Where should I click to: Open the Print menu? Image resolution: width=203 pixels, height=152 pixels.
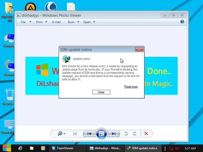[x=39, y=22]
